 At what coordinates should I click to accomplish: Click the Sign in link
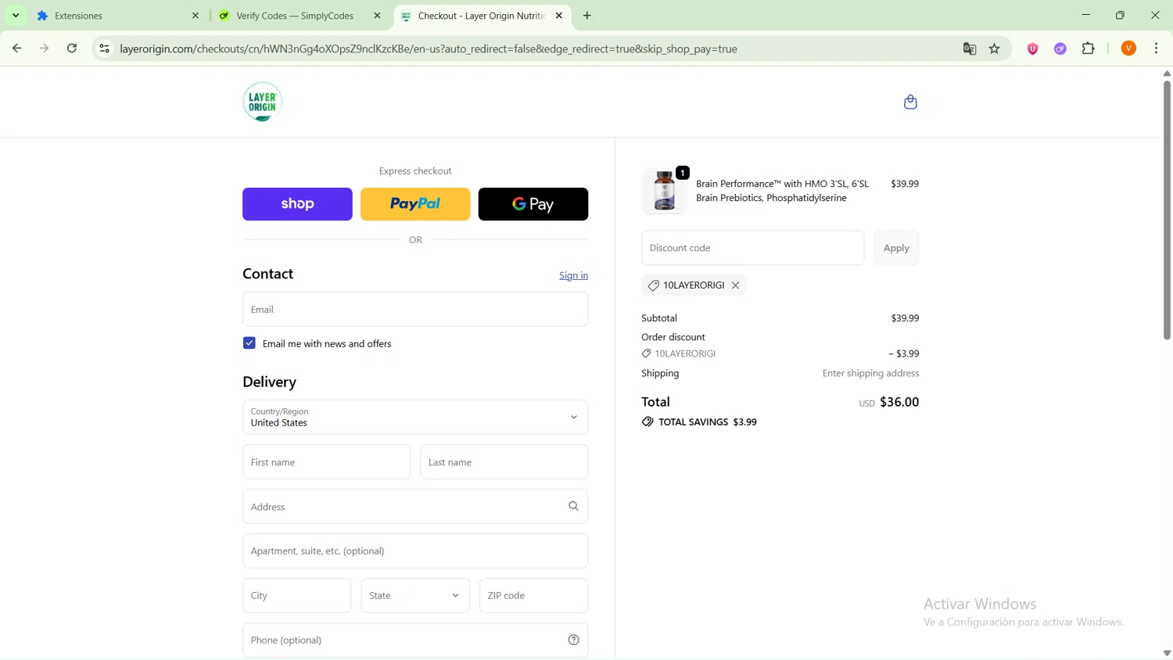point(573,275)
